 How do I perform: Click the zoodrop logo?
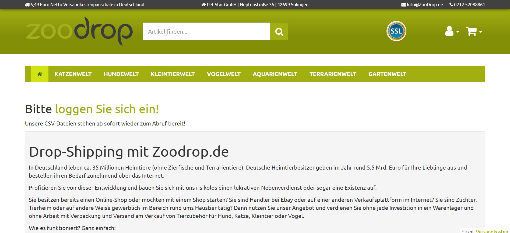[79, 31]
